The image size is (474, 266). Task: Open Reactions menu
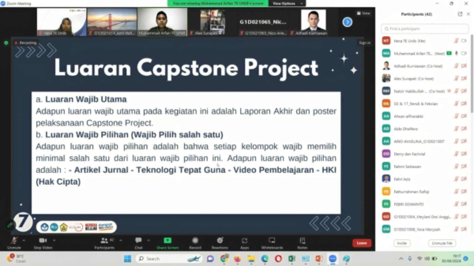[x=220, y=243]
